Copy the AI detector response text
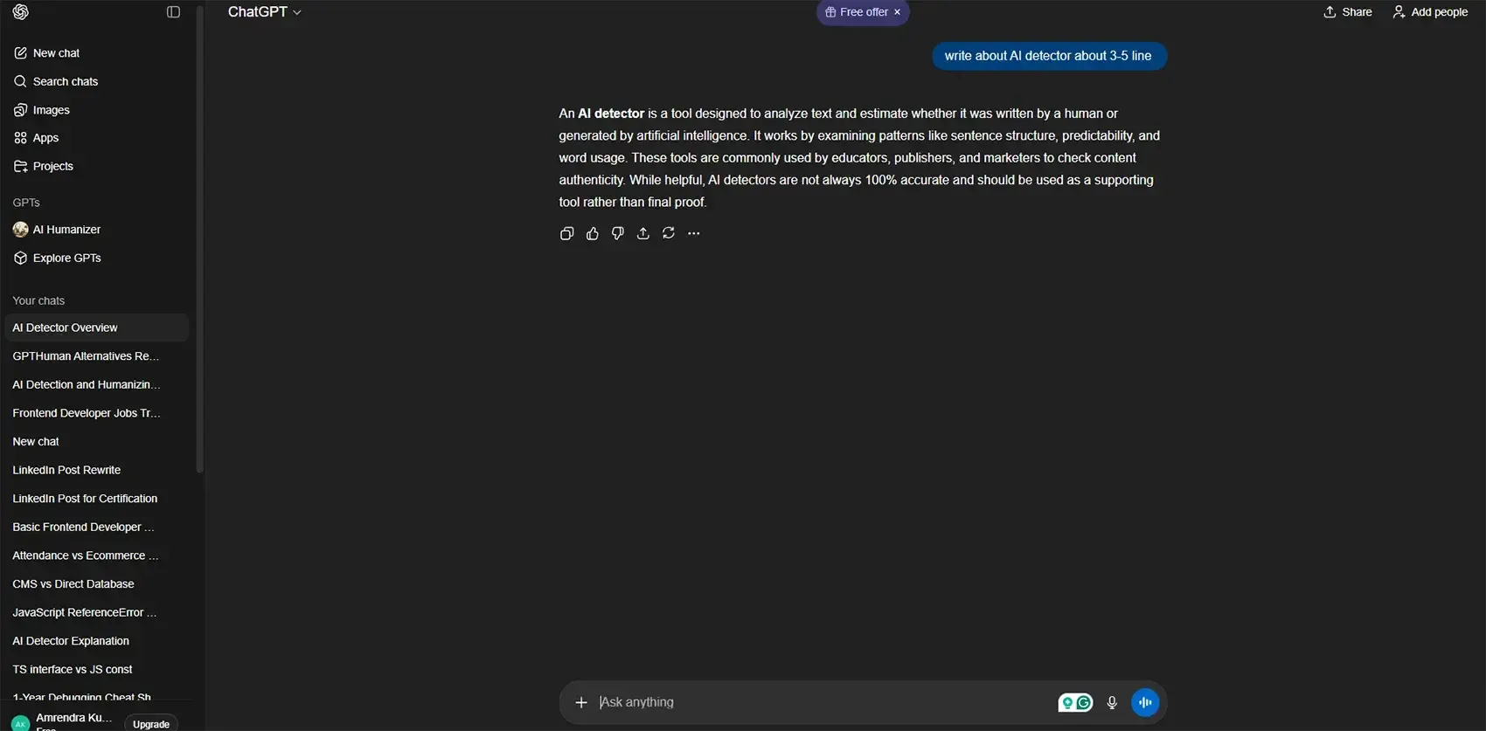 566,233
